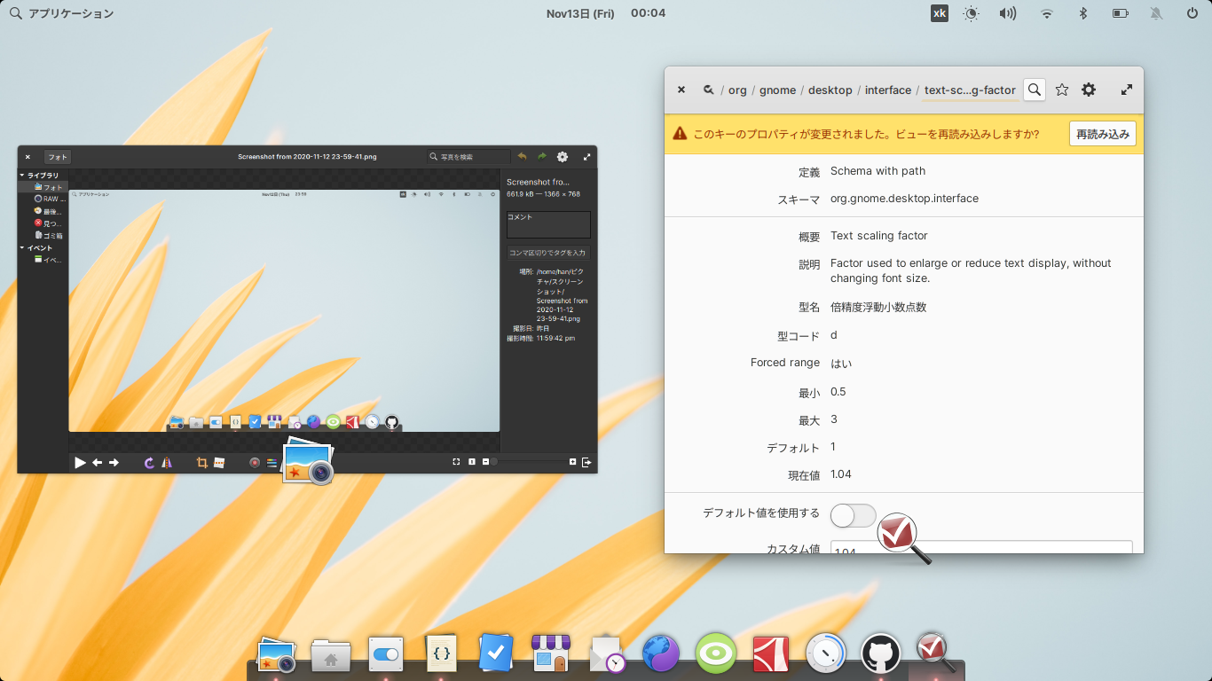Select the crop tool in Photos
Image resolution: width=1212 pixels, height=681 pixels.
(x=202, y=462)
